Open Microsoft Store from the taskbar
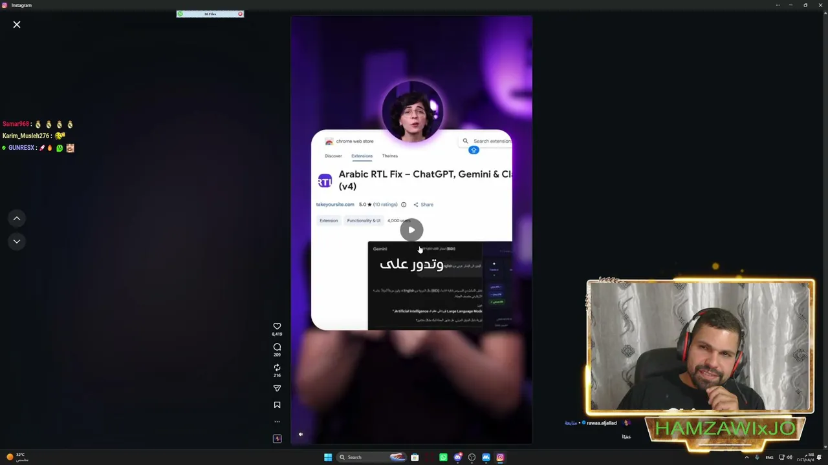The height and width of the screenshot is (465, 828). pos(415,457)
